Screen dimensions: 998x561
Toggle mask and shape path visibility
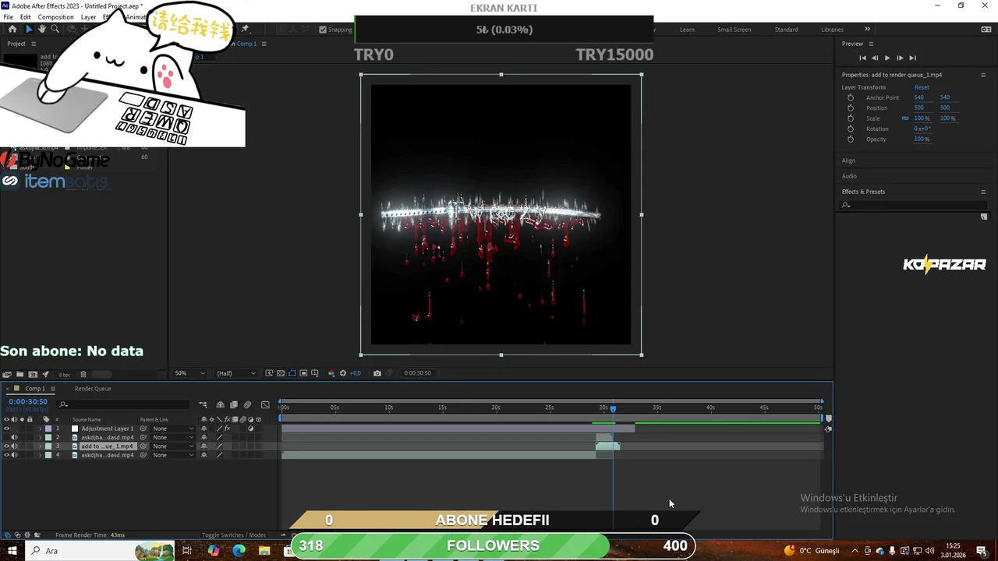coord(292,373)
